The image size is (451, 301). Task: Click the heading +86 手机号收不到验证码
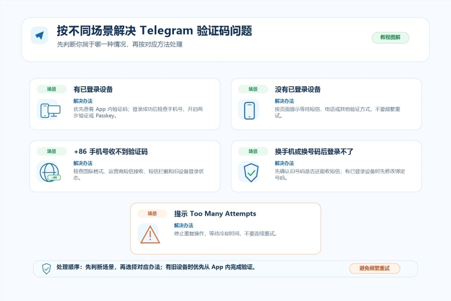click(111, 152)
